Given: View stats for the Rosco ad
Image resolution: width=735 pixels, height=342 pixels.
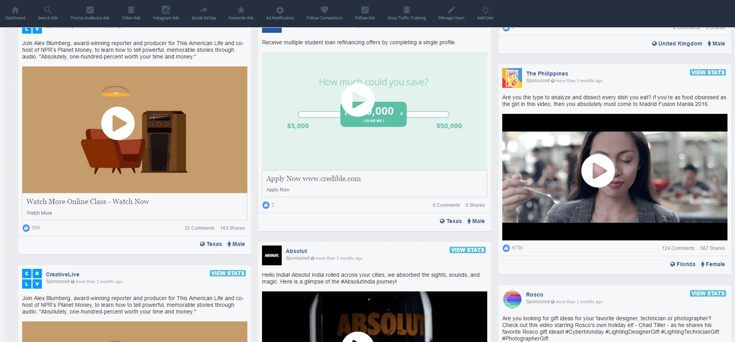Looking at the screenshot, I should (x=708, y=293).
